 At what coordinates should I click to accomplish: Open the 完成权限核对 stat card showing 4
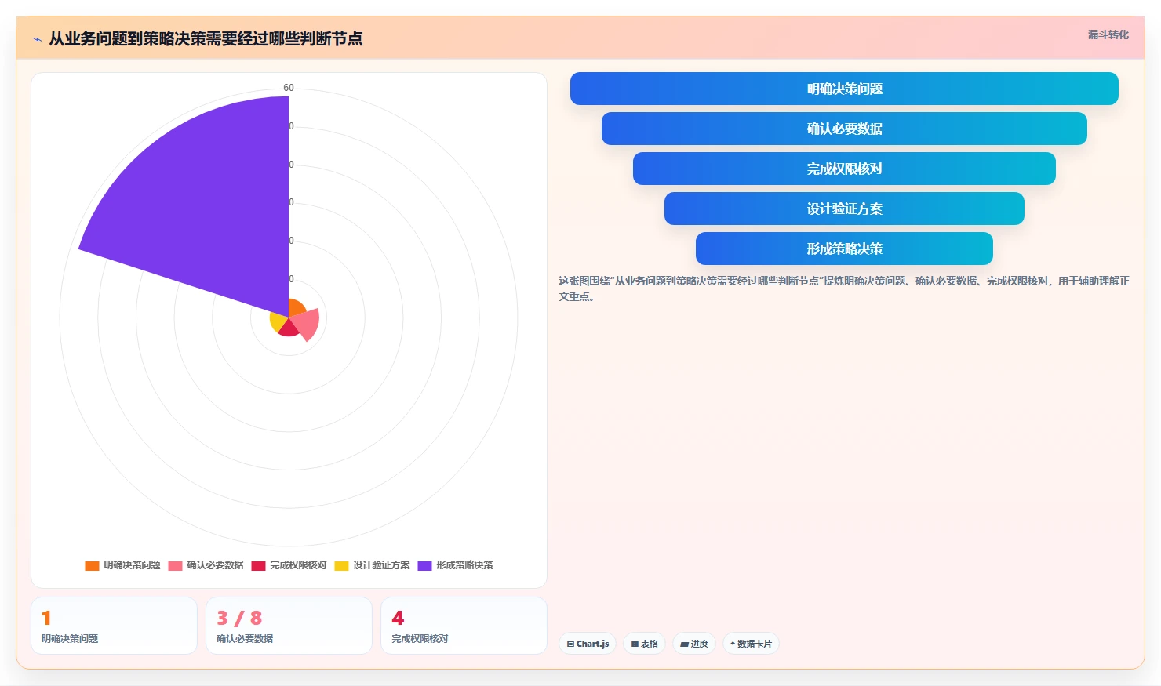coord(464,626)
